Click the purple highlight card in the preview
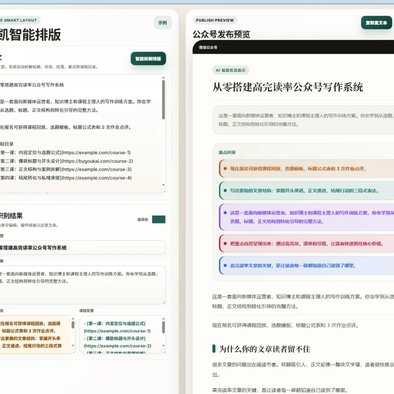Image resolution: width=394 pixels, height=394 pixels. point(306,217)
